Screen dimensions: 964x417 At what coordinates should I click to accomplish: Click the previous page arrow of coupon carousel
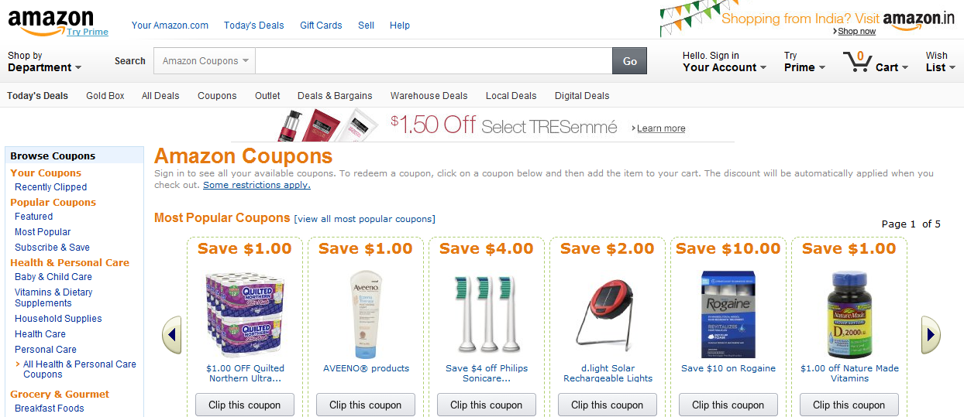[172, 335]
